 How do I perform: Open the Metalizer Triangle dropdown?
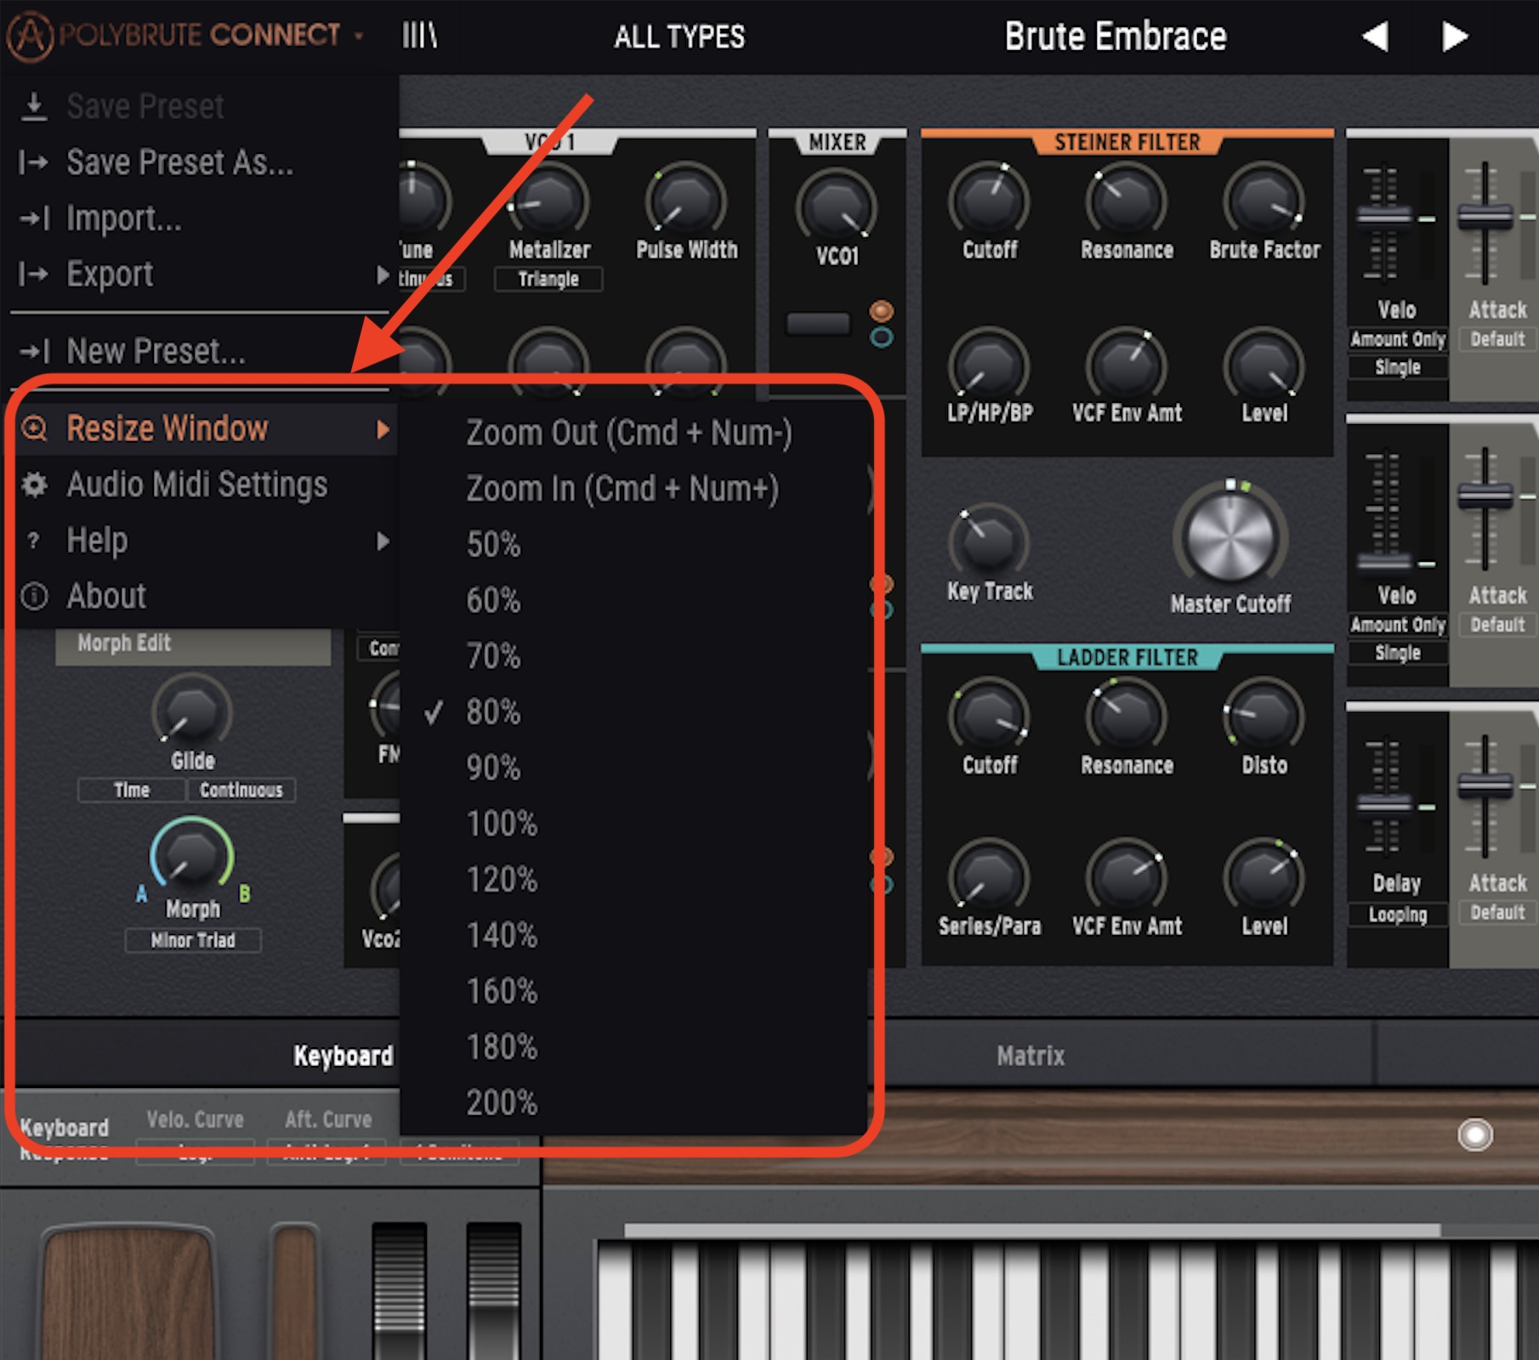[x=548, y=279]
